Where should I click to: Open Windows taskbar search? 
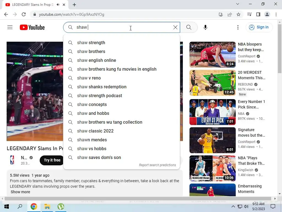pos(20,206)
